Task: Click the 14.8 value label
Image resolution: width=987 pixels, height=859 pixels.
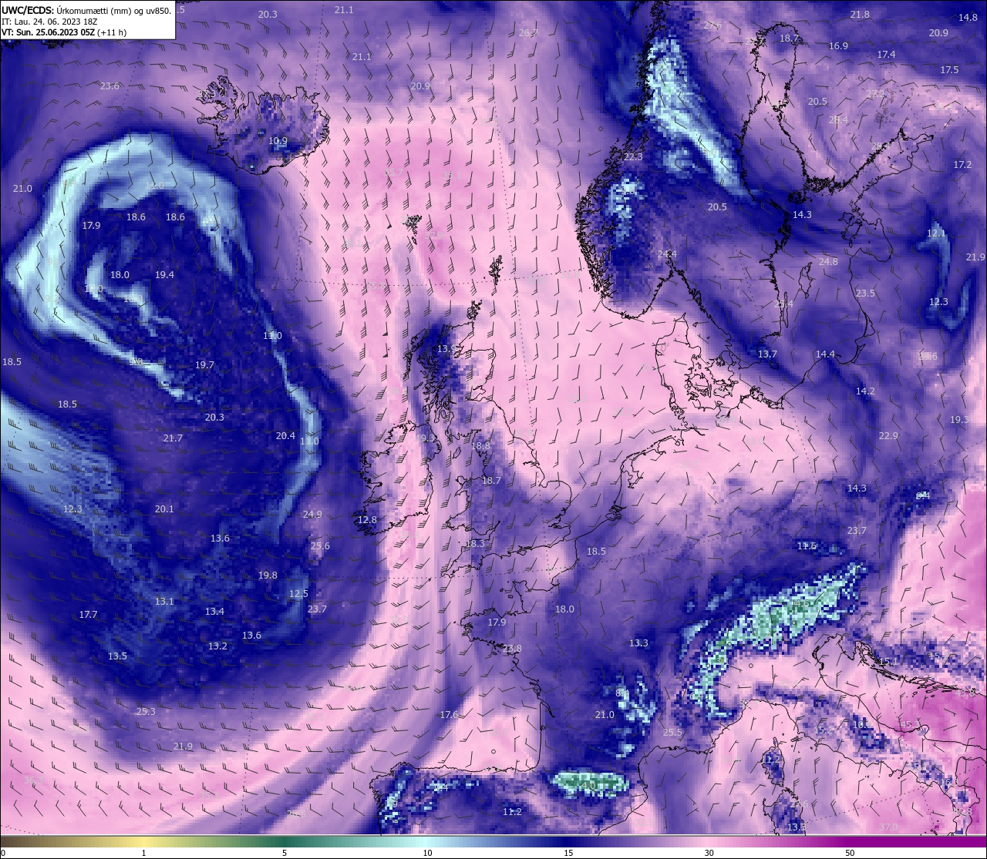Action: (968, 18)
